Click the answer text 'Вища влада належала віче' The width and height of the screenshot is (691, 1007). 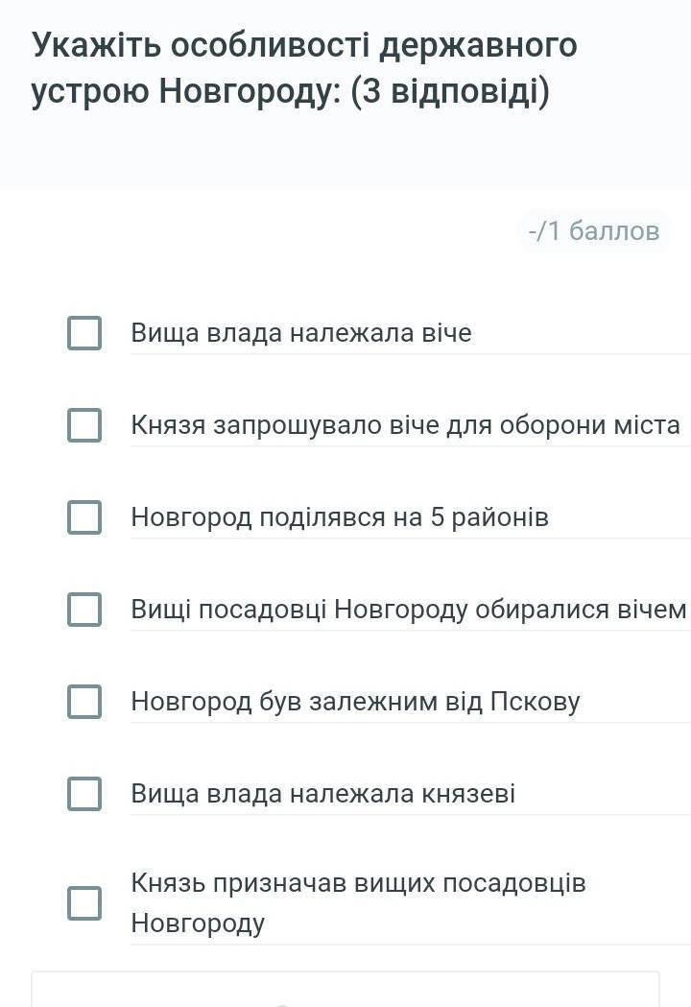[301, 333]
